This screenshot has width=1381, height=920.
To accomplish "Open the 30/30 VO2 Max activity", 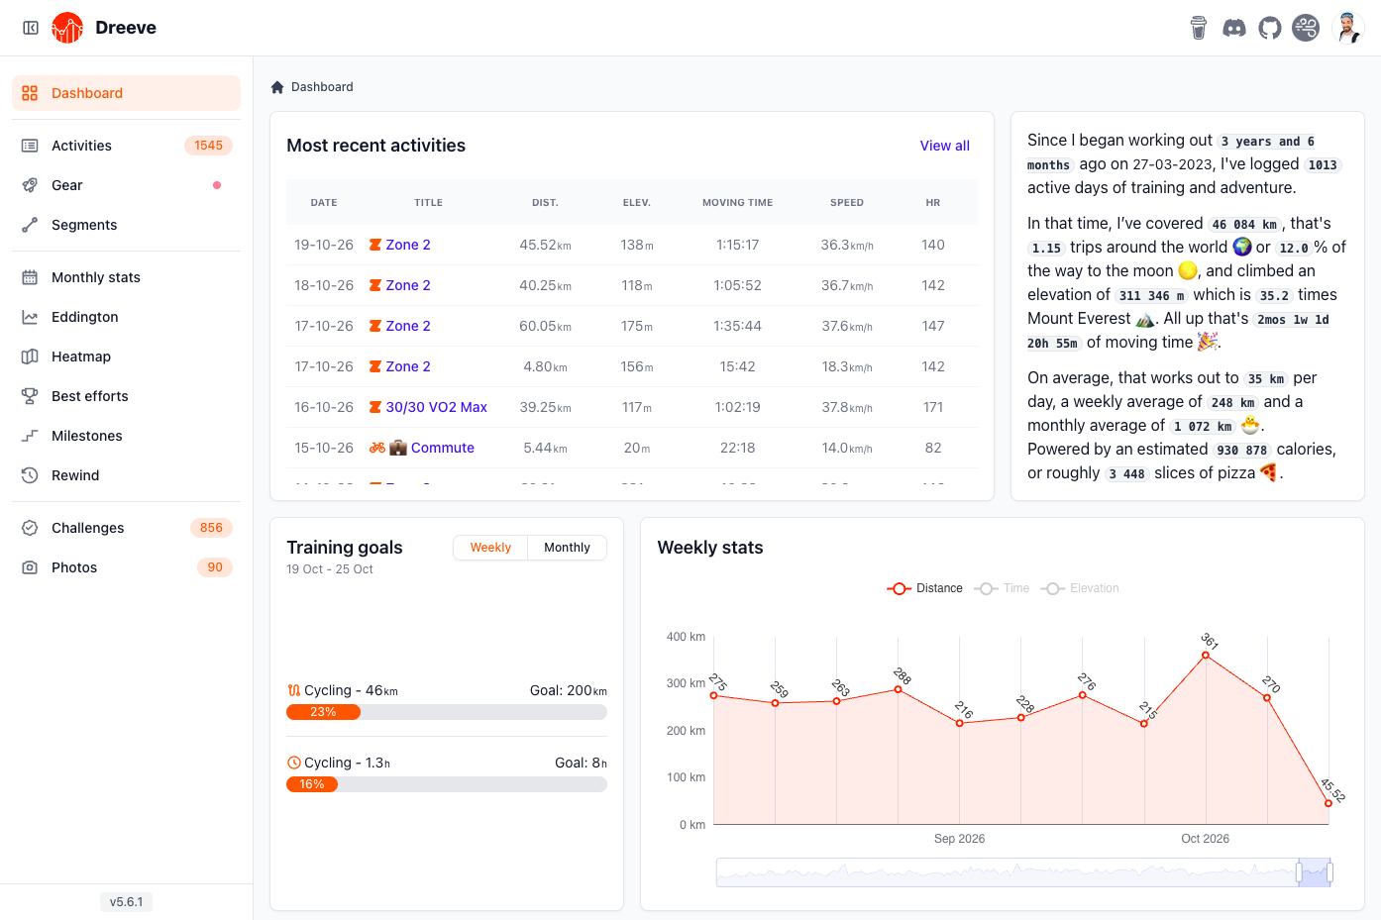I will click(436, 407).
